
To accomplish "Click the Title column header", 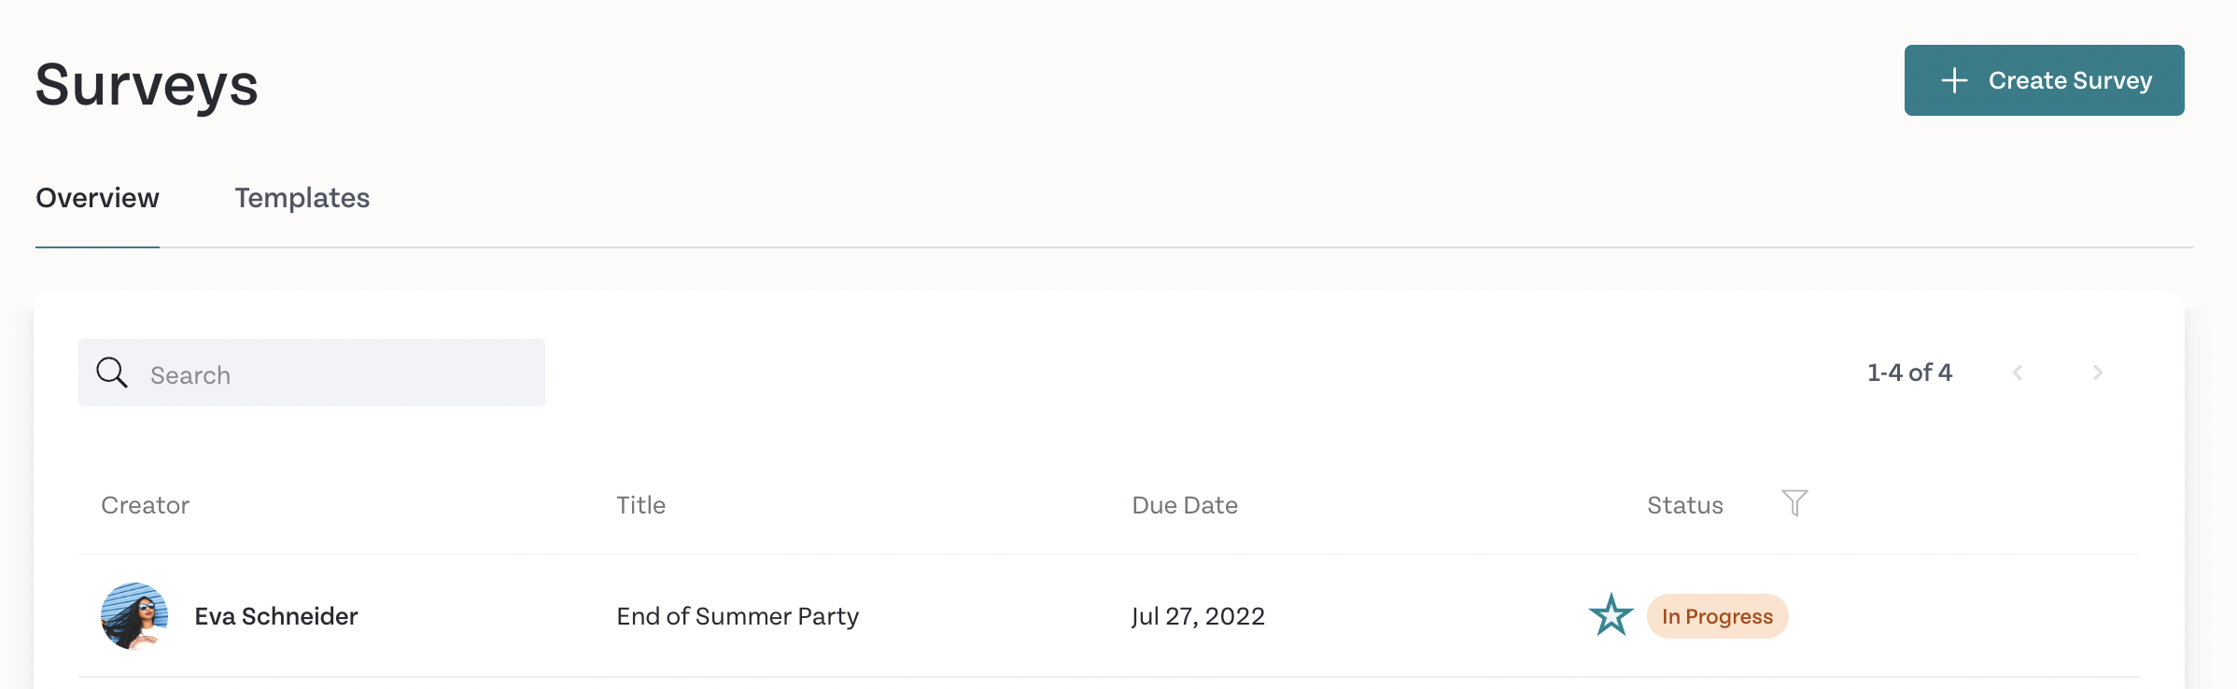I will [640, 505].
